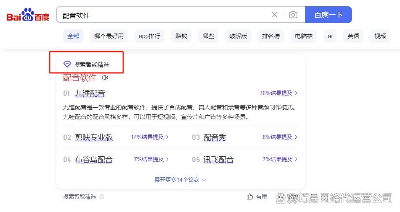400x212 pixels.
Task: Open the 布谷鸟配音 result link
Action: pos(94,160)
